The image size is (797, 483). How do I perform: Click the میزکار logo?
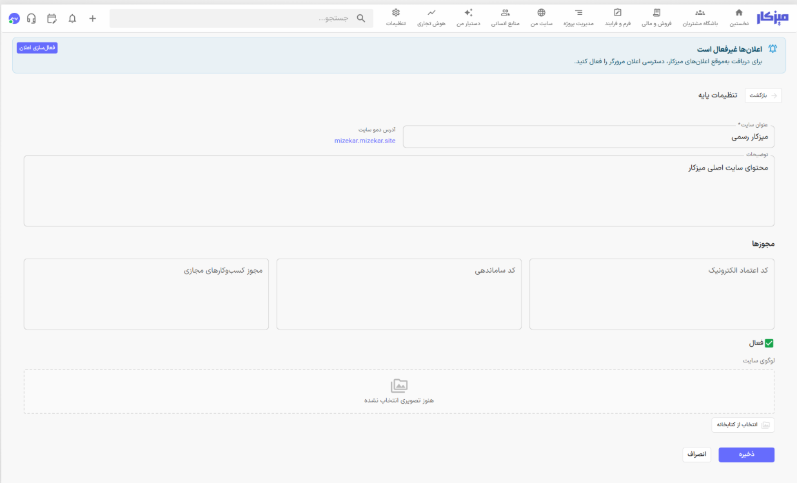[772, 17]
